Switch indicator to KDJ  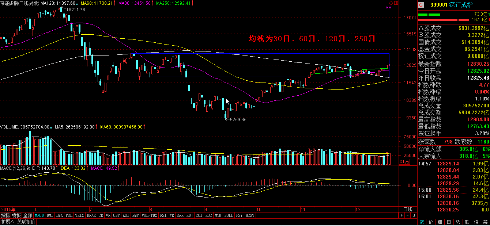(189, 216)
